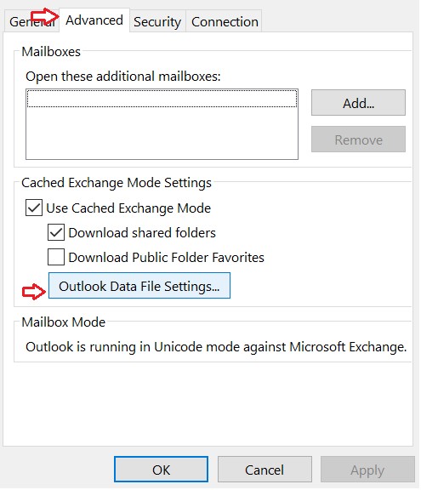Viewport: 421px width, 490px height.
Task: Click the disabled Apply button
Action: [x=367, y=470]
